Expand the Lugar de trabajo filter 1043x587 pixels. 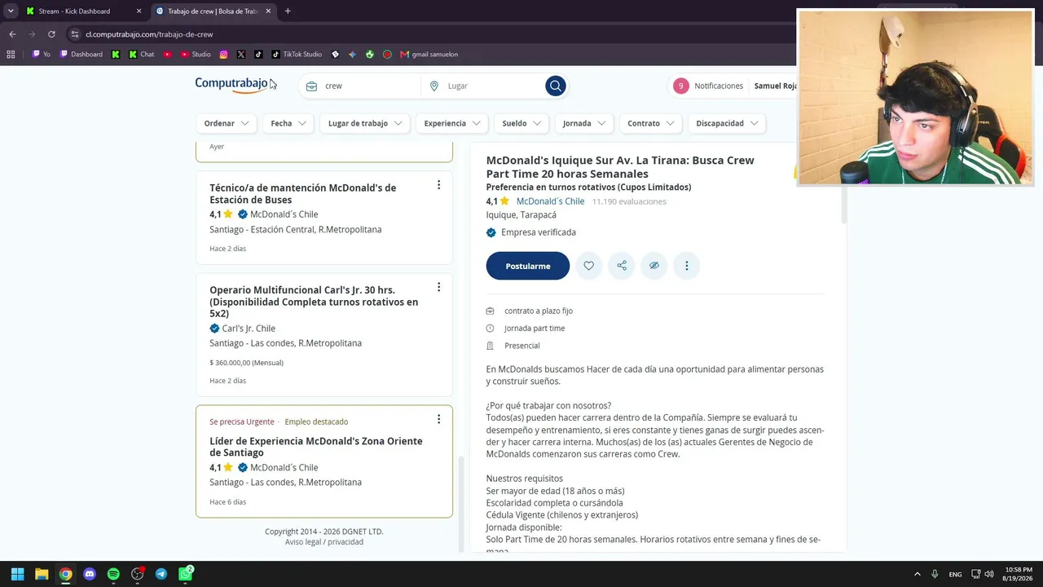click(365, 123)
